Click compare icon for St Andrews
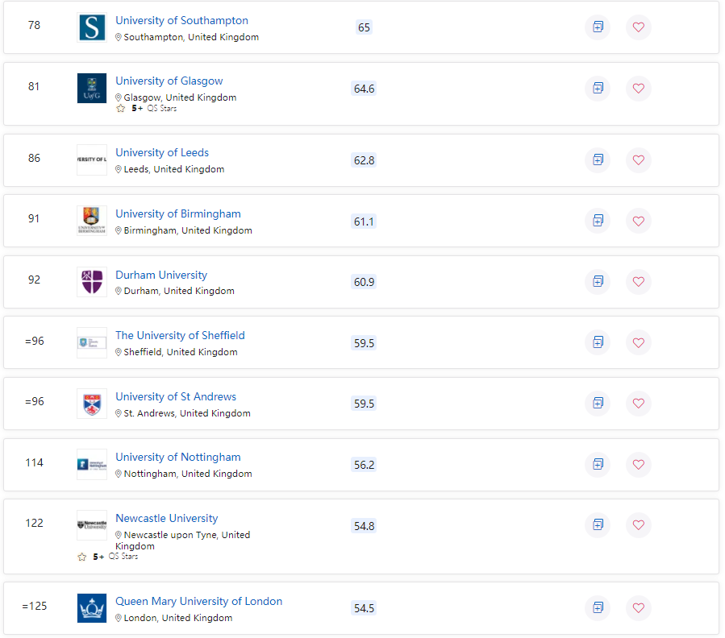 [x=598, y=404]
